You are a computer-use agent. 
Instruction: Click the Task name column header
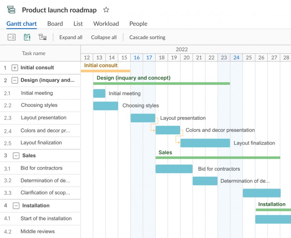pyautogui.click(x=34, y=53)
